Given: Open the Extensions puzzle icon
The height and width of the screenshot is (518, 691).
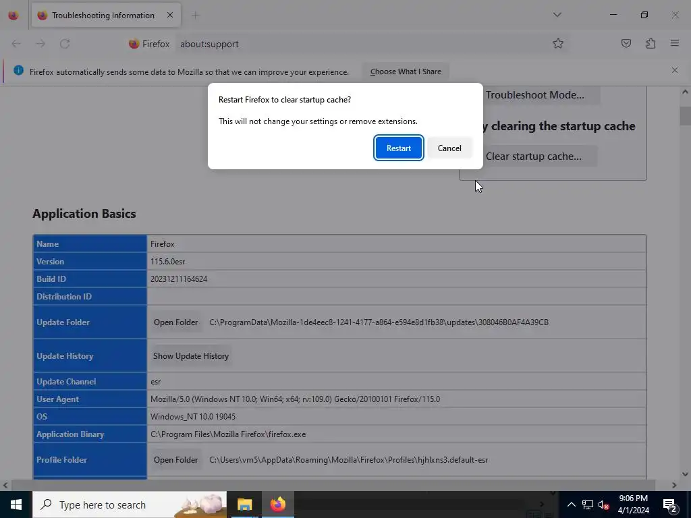Looking at the screenshot, I should click(651, 43).
